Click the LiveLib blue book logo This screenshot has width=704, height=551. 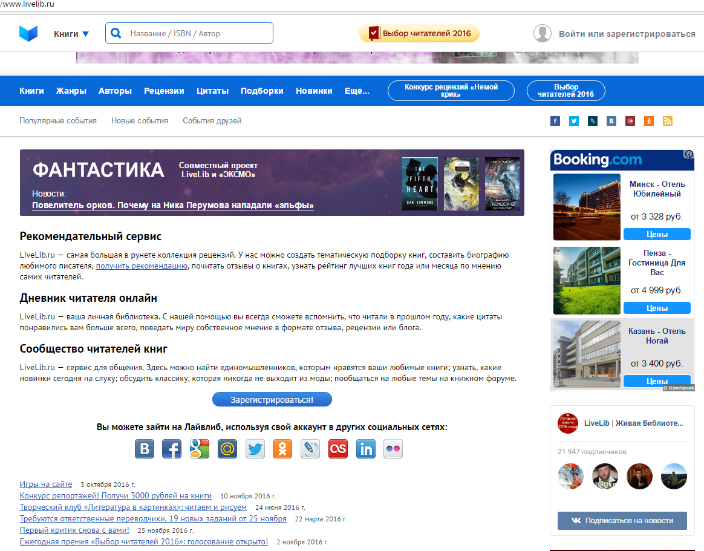coord(28,33)
